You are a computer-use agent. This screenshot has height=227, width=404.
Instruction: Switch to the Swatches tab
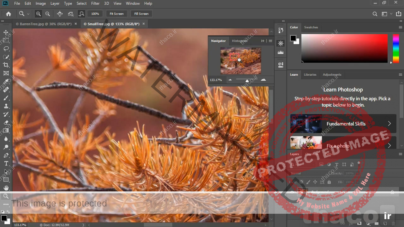click(x=311, y=27)
